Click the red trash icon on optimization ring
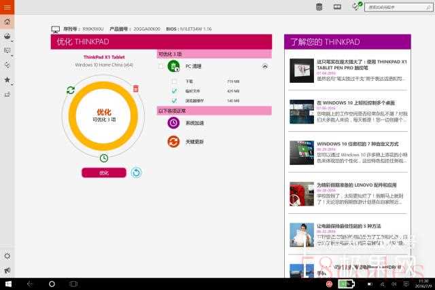This screenshot has height=290, width=435. click(x=136, y=89)
